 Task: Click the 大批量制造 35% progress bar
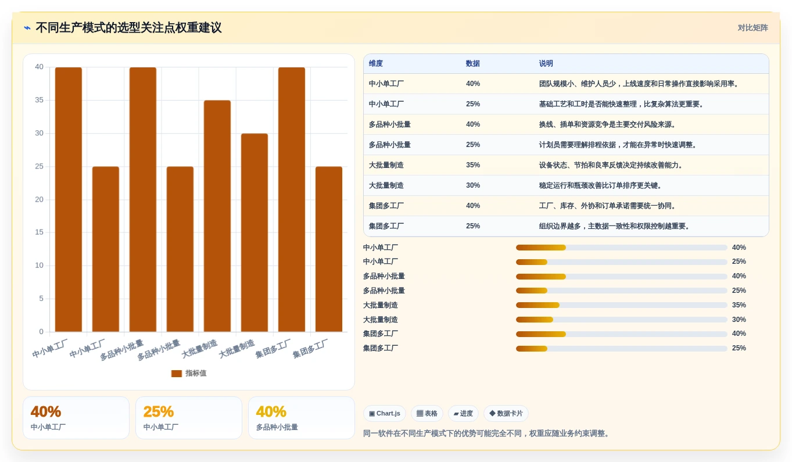(x=622, y=305)
